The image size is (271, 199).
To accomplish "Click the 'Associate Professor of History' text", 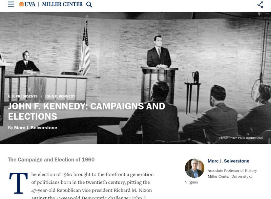I will click(x=232, y=171).
